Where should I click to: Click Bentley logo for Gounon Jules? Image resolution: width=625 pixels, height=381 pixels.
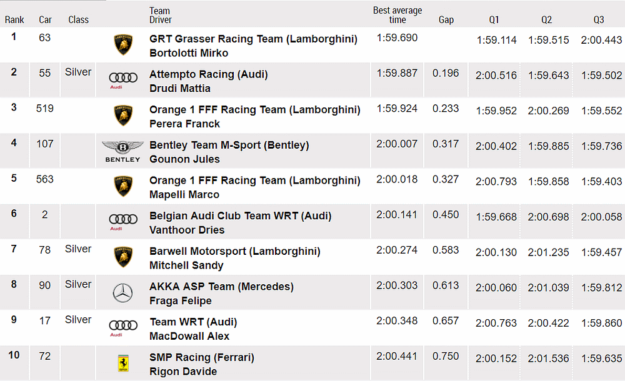(122, 151)
